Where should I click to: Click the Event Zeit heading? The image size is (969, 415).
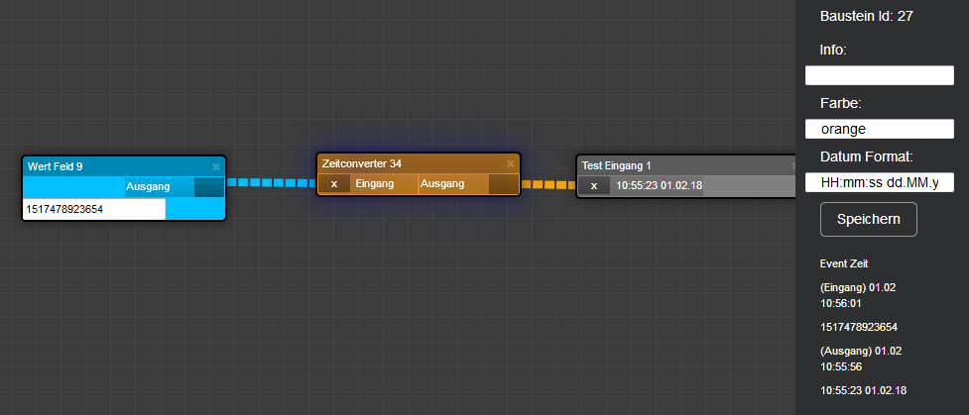click(844, 263)
